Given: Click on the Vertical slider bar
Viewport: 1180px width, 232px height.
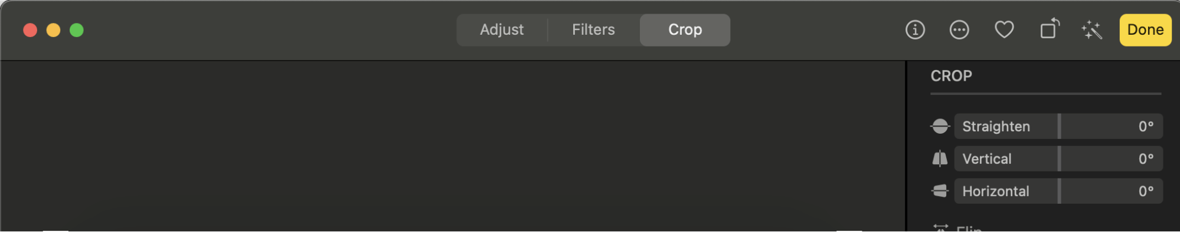Looking at the screenshot, I should (x=1058, y=158).
